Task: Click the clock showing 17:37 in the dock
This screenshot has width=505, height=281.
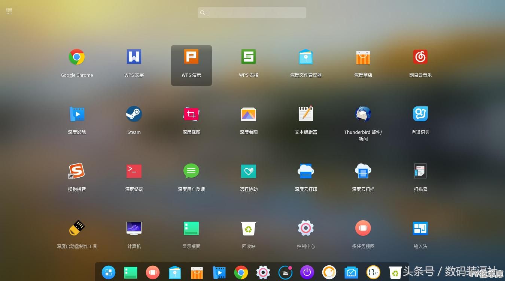Action: 374,272
